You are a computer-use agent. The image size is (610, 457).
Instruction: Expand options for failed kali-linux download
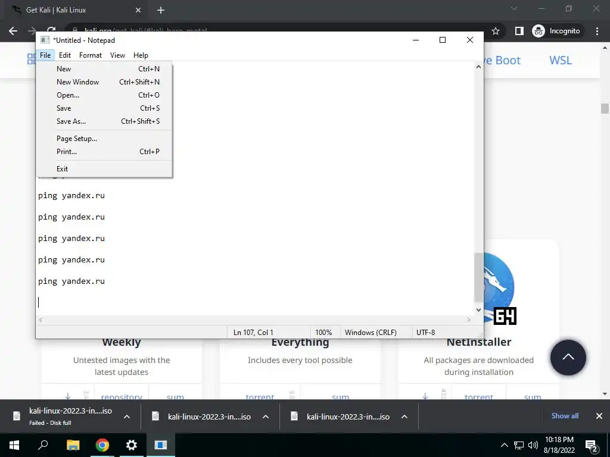click(x=127, y=417)
